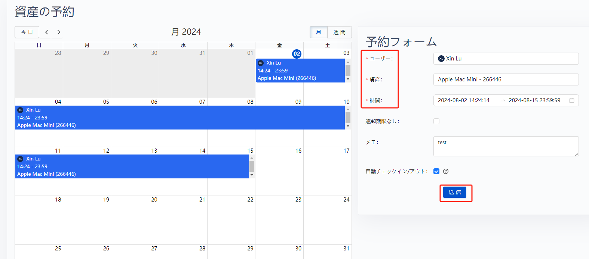The image size is (589, 259).
Task: Click the 送信 submit button
Action: coord(455,192)
